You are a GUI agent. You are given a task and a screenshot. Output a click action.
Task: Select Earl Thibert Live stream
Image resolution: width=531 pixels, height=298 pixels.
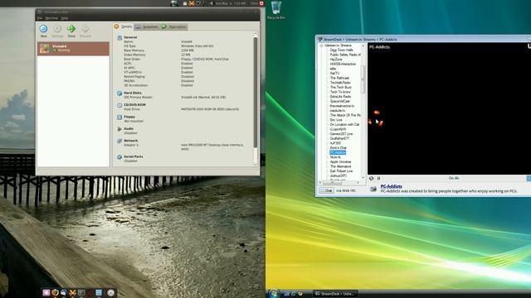pos(341,171)
